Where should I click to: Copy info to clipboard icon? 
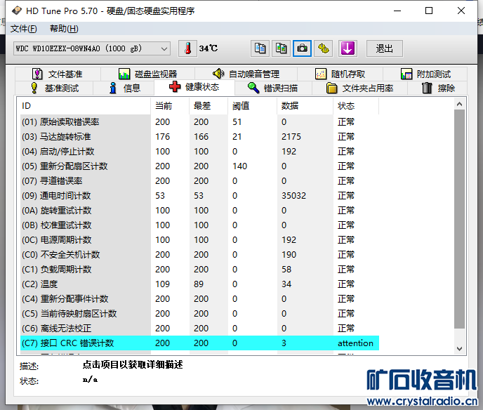pos(260,48)
